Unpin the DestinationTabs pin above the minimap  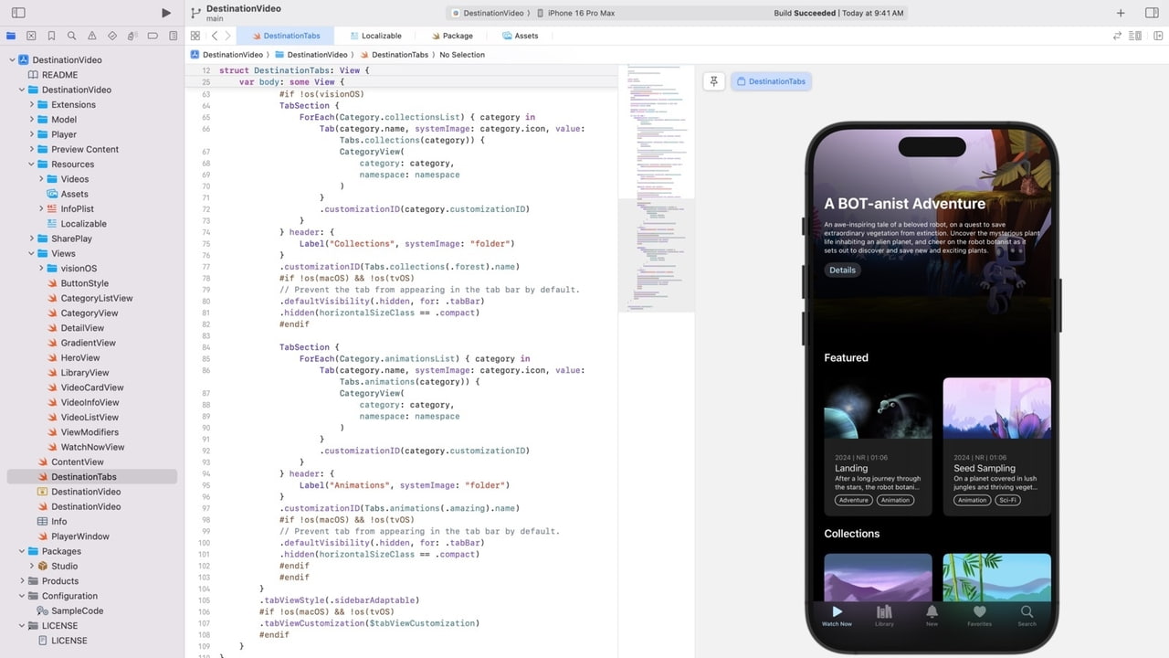click(x=714, y=81)
